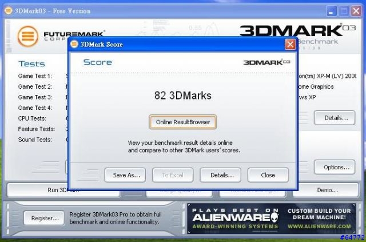Viewport: 366px width, 242px height.
Task: Click the "Sound Tests:" label
Action: tap(35, 140)
